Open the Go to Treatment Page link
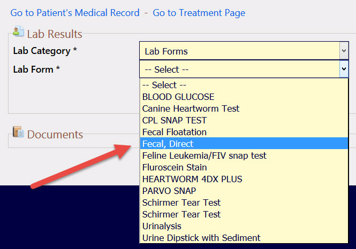 tap(199, 13)
